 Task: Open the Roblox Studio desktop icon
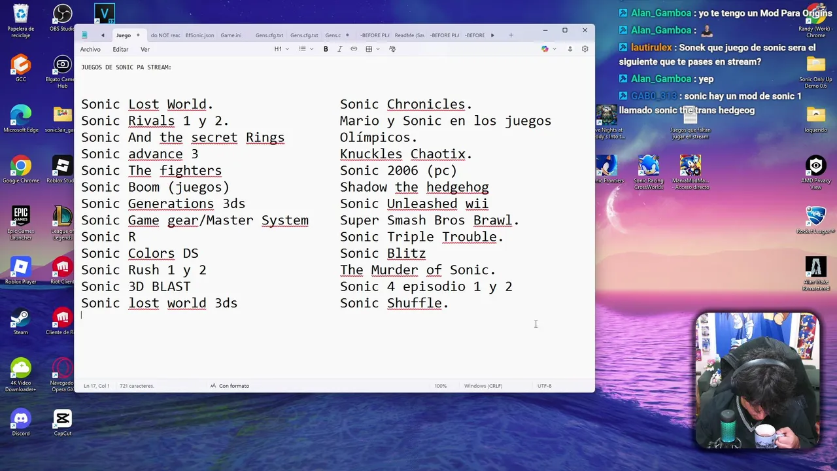[x=62, y=169]
